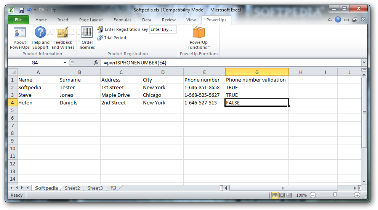Click the 100% zoom level
Viewport: 378px width, 210px height.
pos(301,195)
